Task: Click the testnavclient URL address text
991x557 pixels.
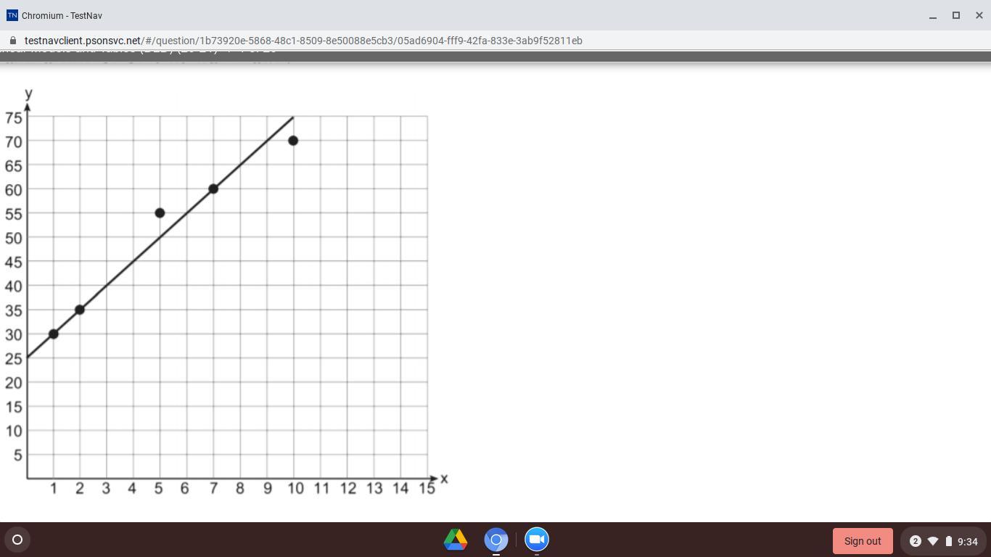Action: (x=303, y=41)
